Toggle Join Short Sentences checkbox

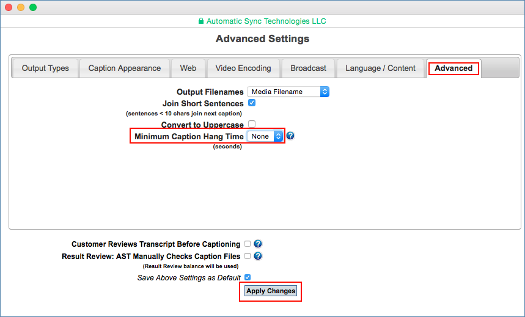252,103
